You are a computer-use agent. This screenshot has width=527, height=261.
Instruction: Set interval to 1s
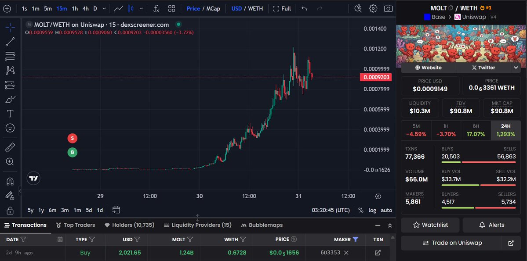click(25, 9)
